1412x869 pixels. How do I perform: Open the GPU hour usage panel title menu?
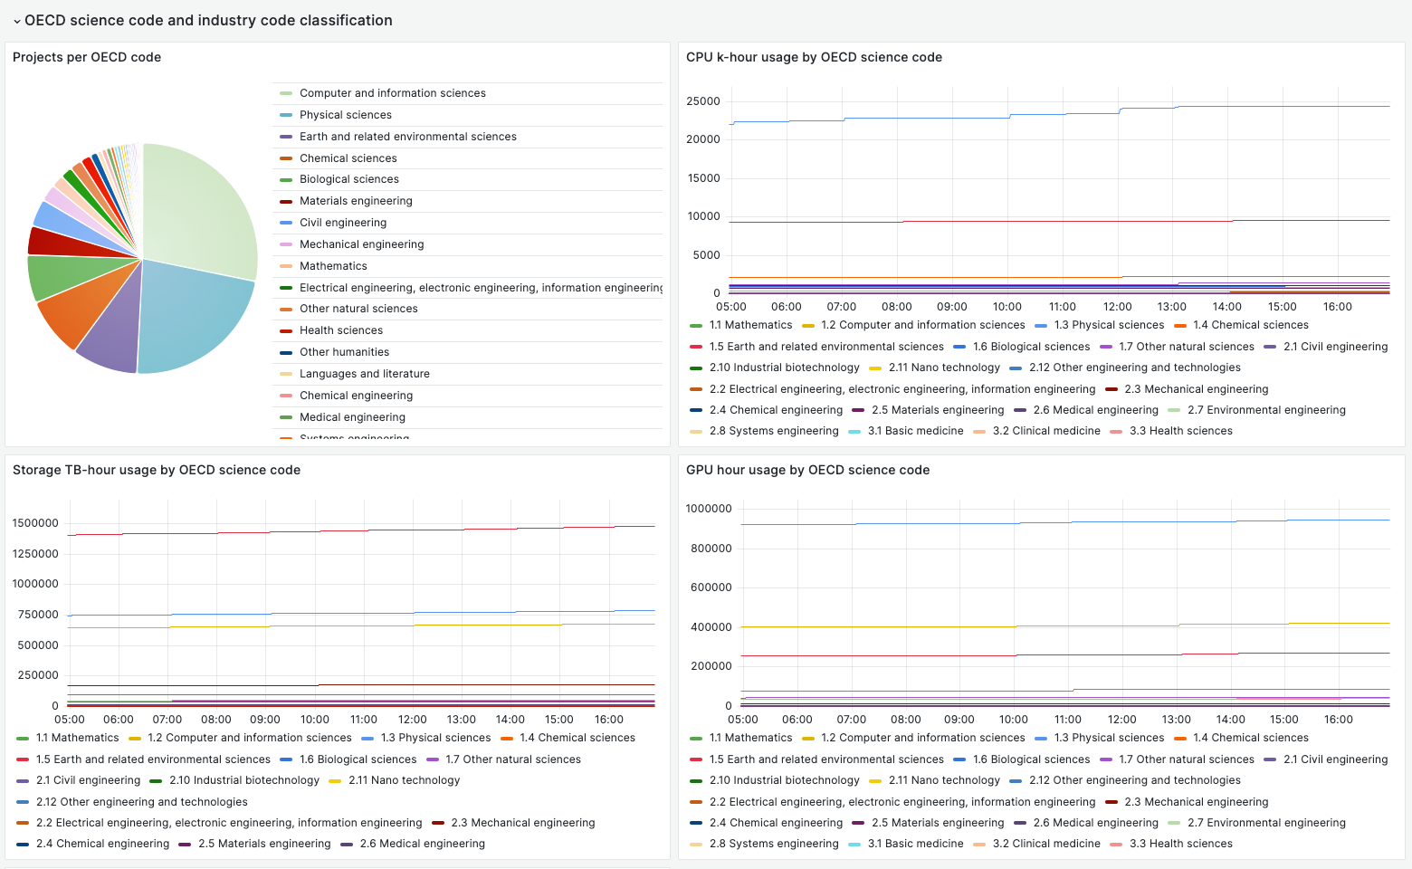pyautogui.click(x=807, y=470)
